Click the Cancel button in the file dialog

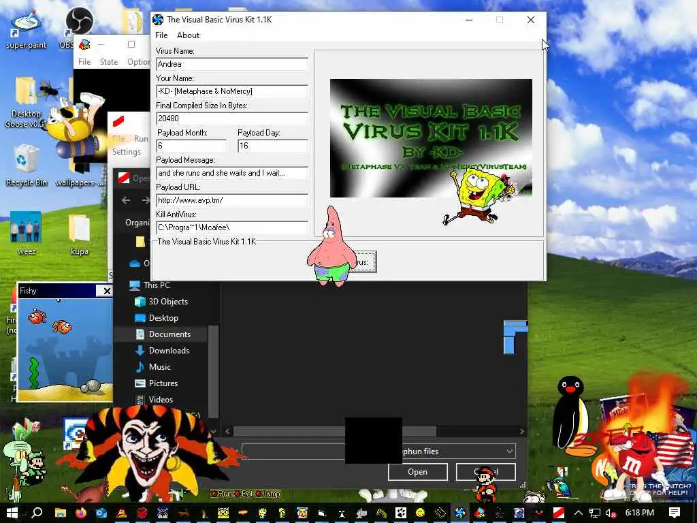[486, 472]
